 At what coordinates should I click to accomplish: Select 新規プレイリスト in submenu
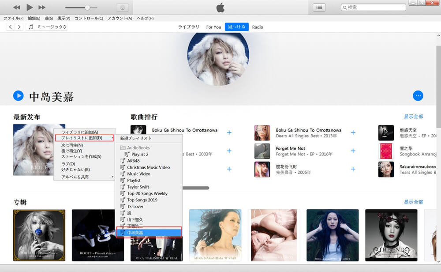[149, 138]
